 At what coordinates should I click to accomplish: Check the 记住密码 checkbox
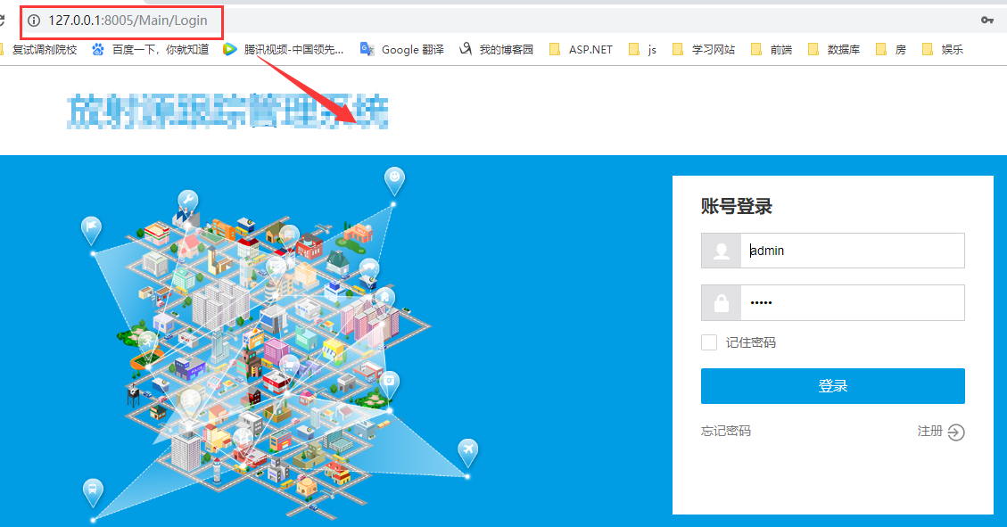tap(709, 342)
